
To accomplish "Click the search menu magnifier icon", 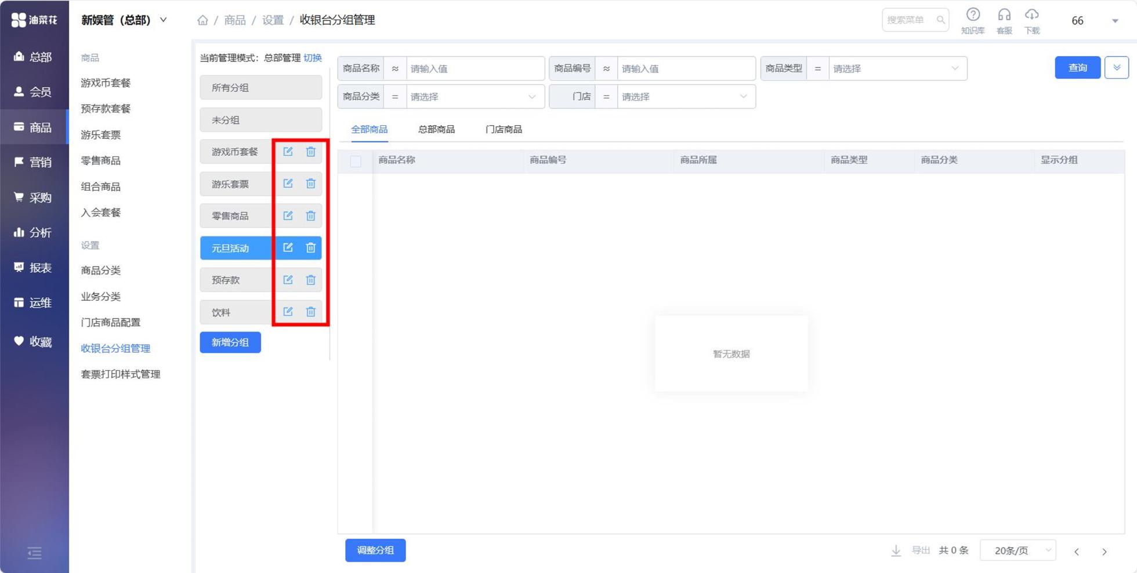I will (940, 20).
